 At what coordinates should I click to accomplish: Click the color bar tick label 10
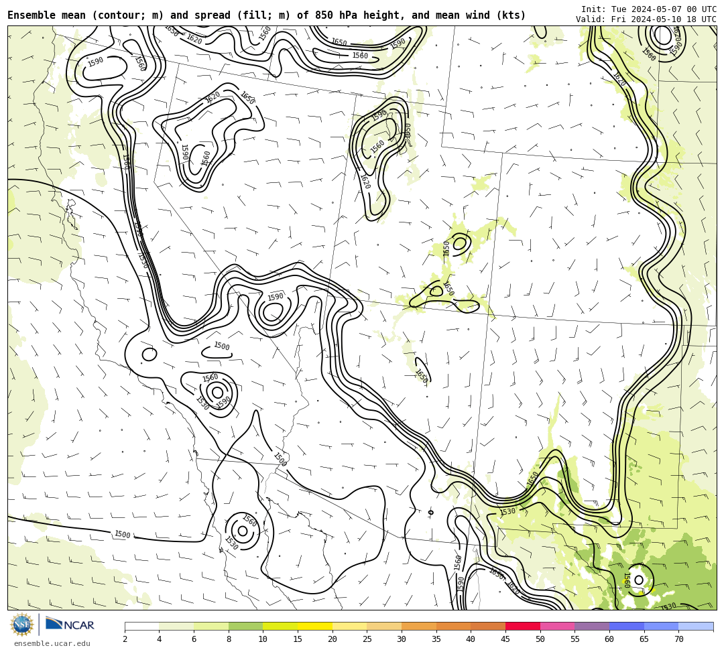coord(263,639)
